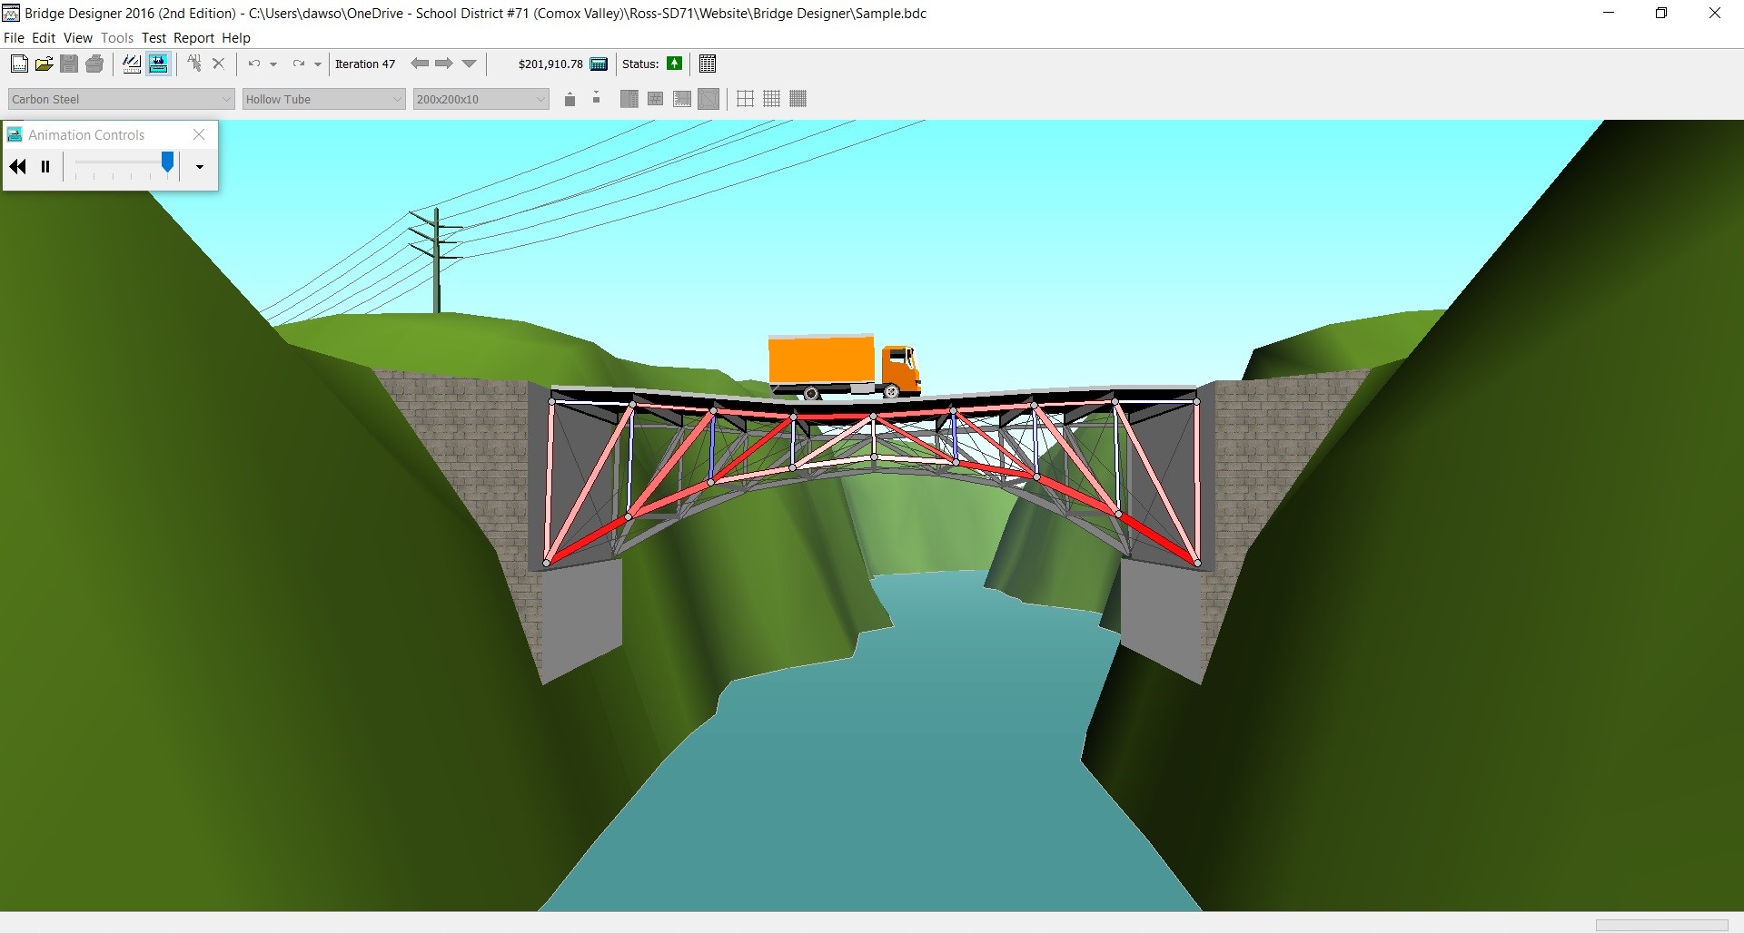This screenshot has height=933, width=1744.
Task: Click the increase member size button
Action: [x=570, y=98]
